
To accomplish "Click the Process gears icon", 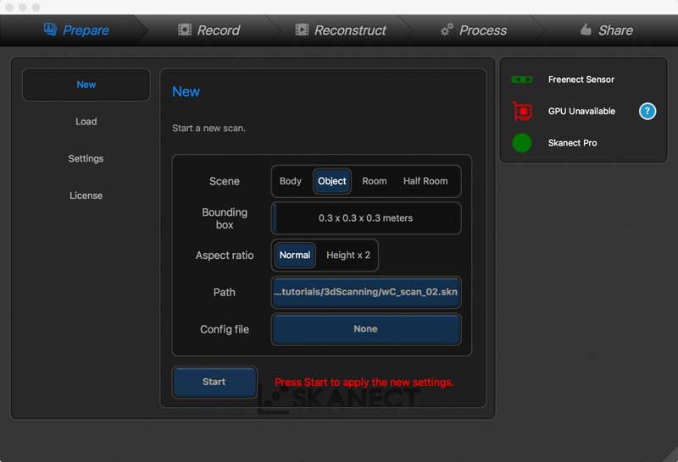I will 447,30.
